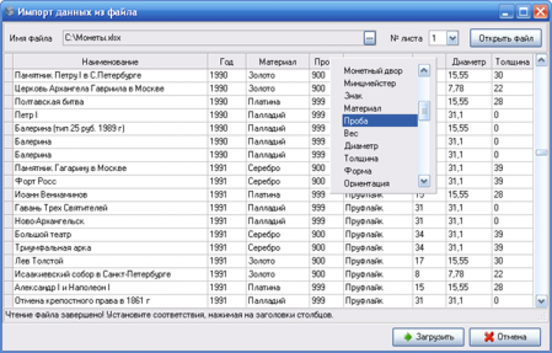Click the table scroll up arrow
Viewport: 552px width, 353px height.
coord(541,60)
